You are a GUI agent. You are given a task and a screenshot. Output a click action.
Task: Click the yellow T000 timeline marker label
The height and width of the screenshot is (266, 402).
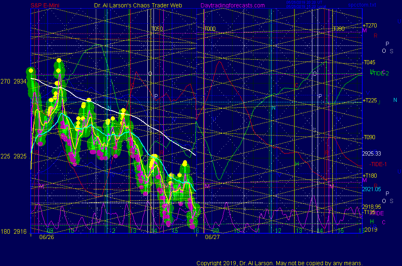(x=210, y=29)
